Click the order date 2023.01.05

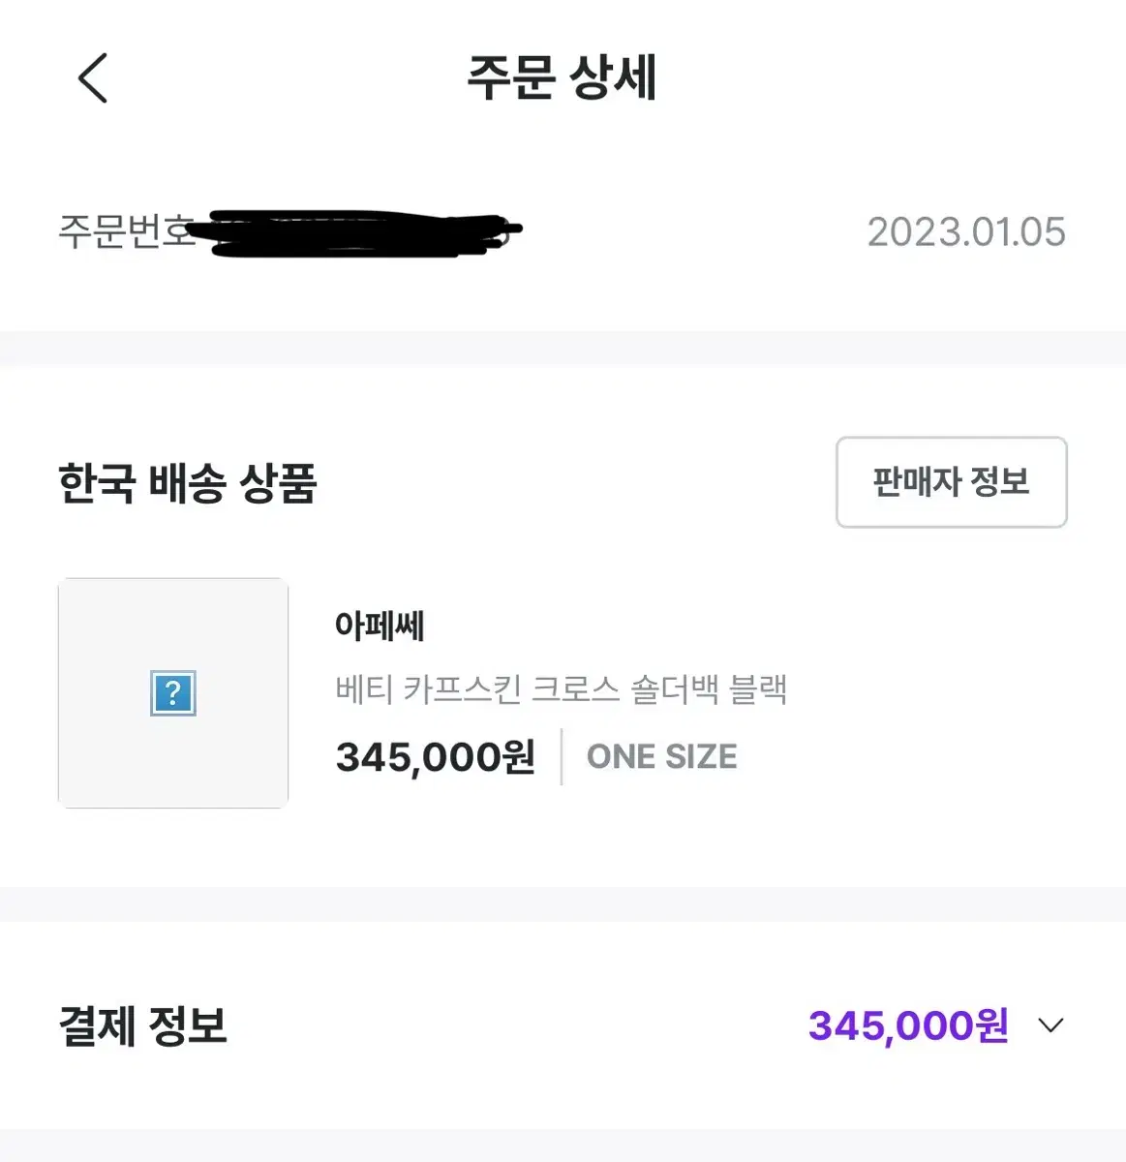tap(965, 232)
